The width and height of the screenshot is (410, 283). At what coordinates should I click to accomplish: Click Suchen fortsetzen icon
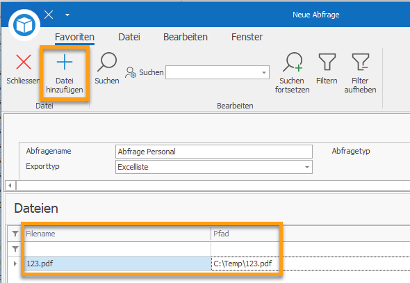coord(293,62)
